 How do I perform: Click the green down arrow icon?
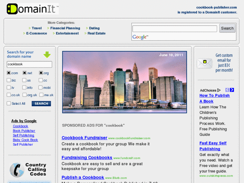(x=47, y=54)
